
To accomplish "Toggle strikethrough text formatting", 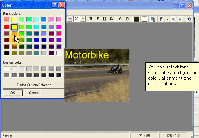I will (111, 19).
